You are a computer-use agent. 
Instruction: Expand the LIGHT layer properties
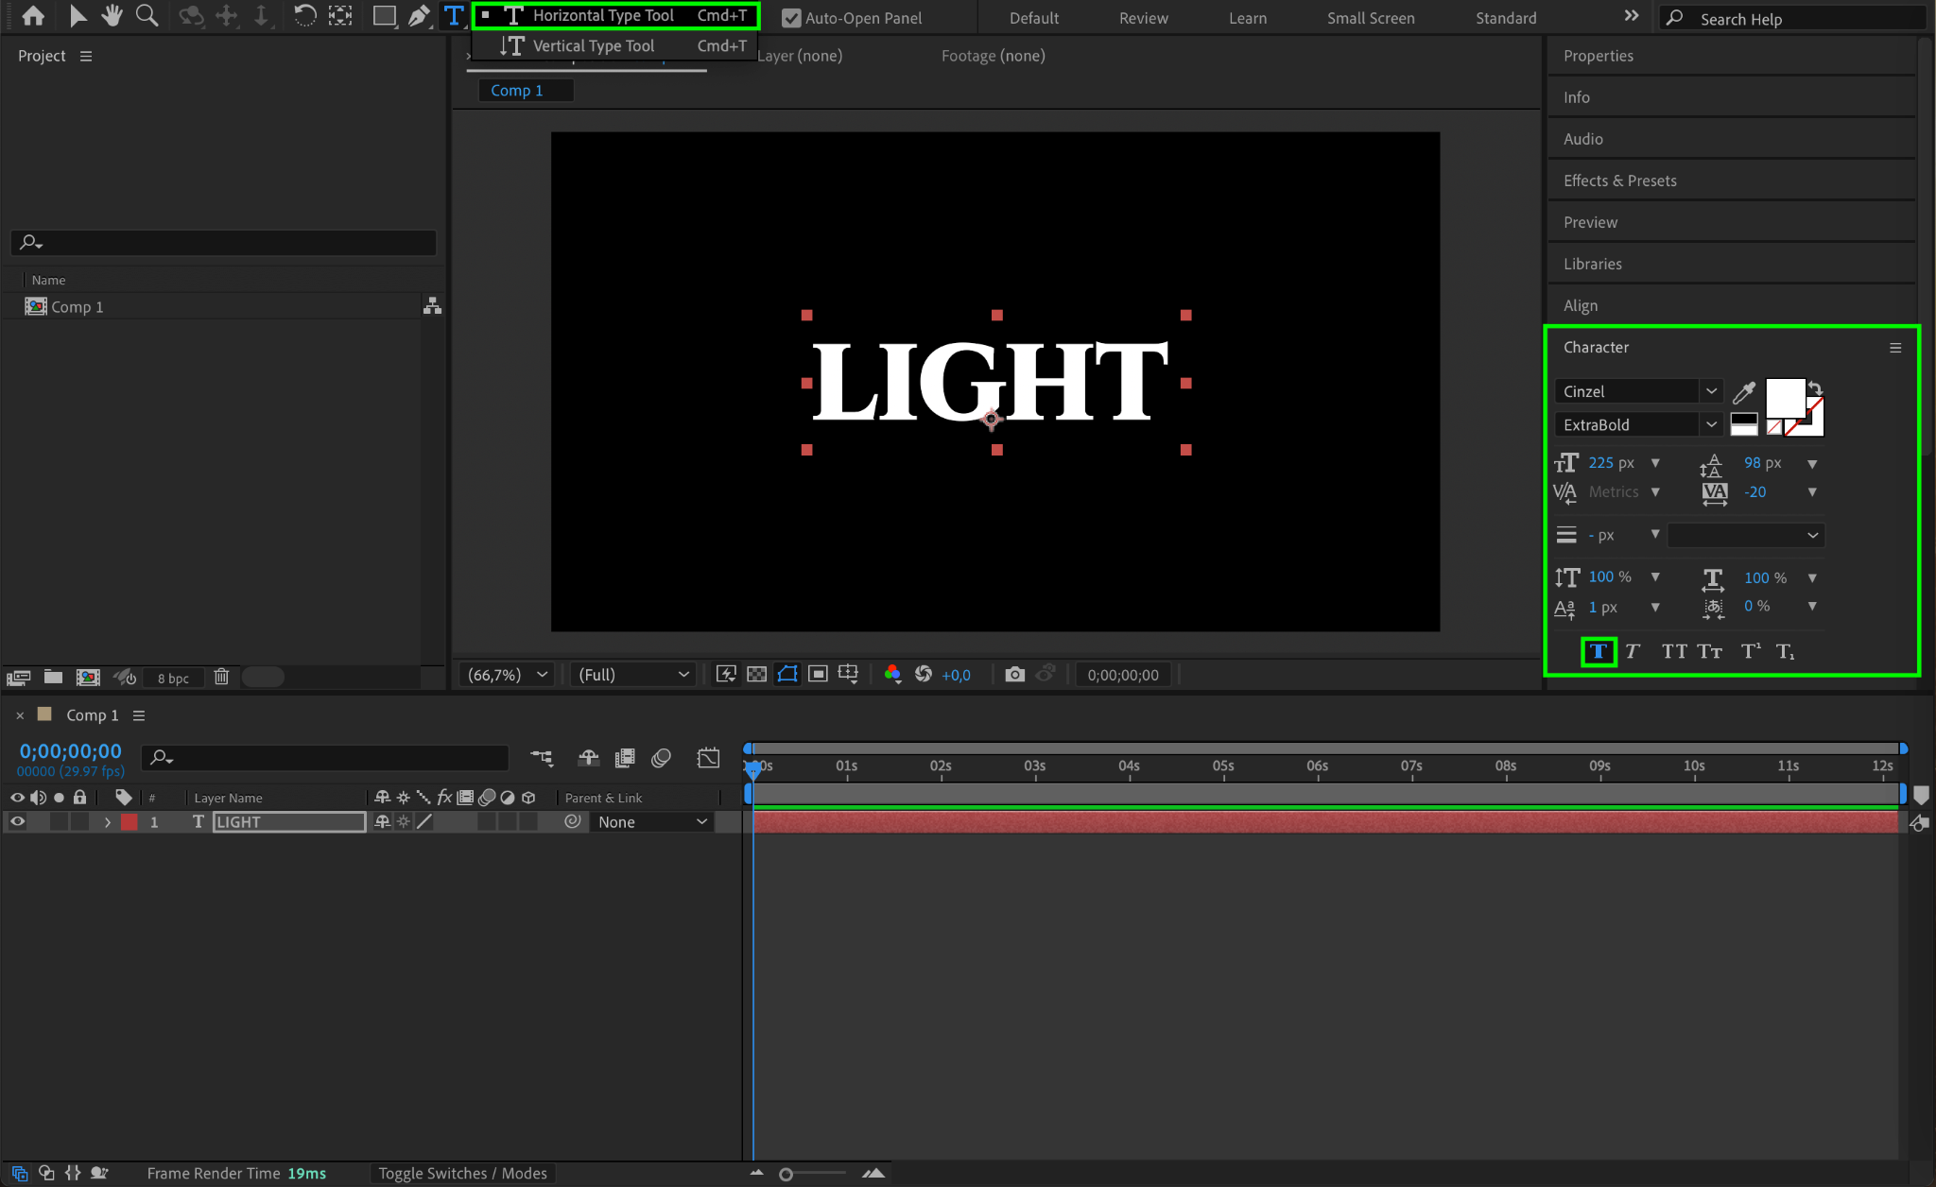pyautogui.click(x=108, y=822)
